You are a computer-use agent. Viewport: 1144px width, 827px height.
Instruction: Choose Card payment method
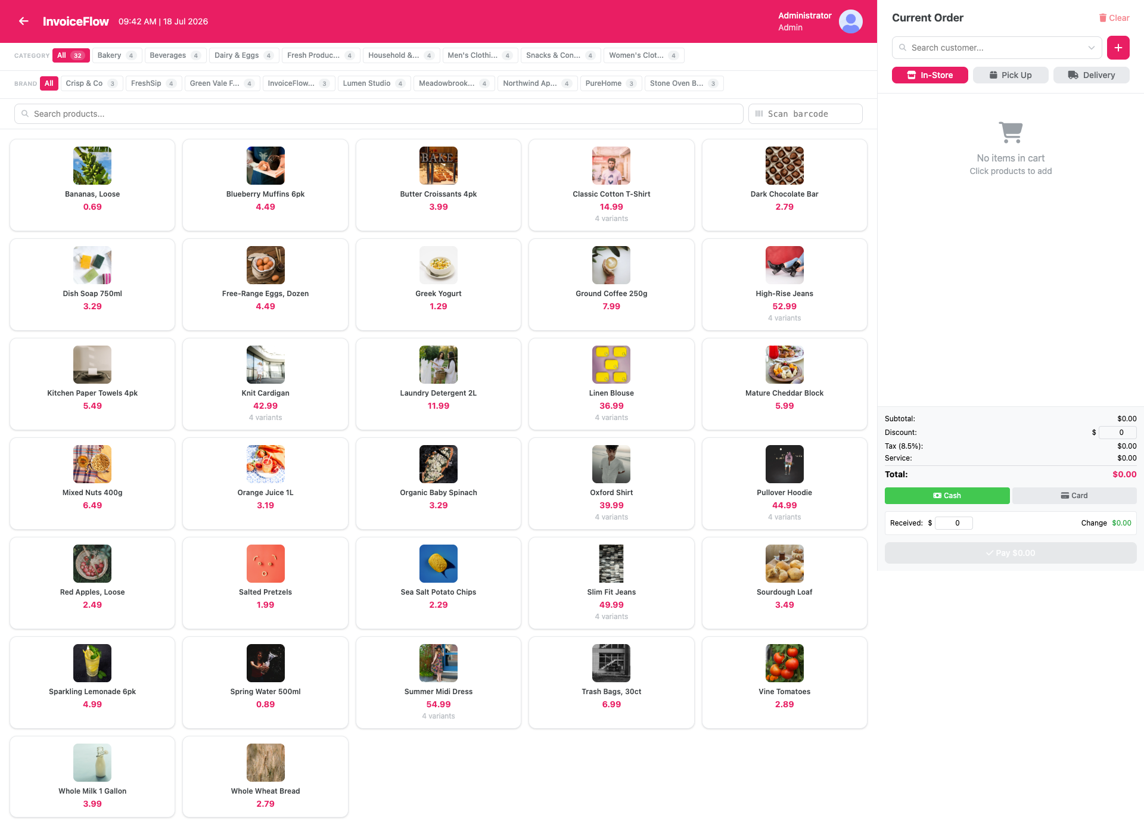point(1074,496)
